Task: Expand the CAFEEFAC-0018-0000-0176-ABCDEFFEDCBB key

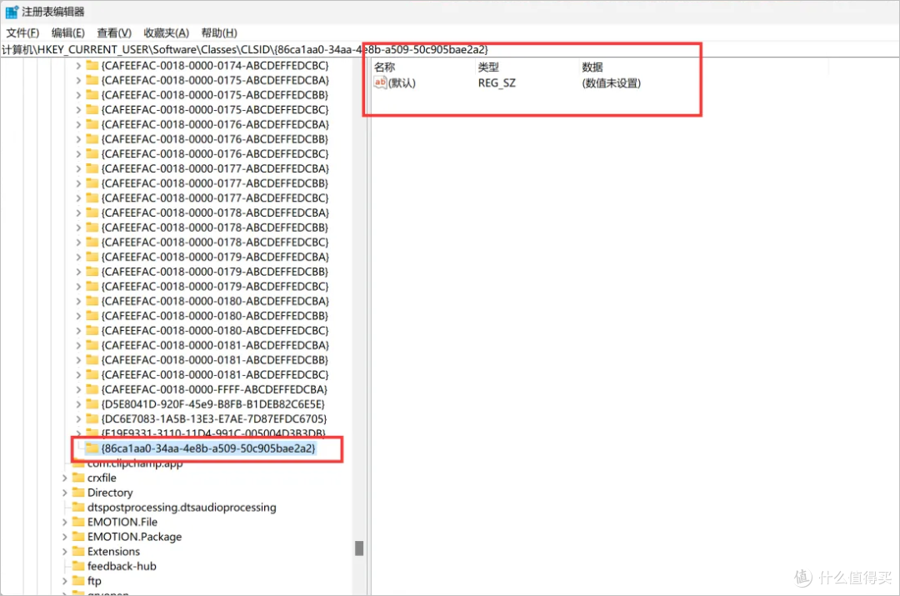Action: pos(78,139)
